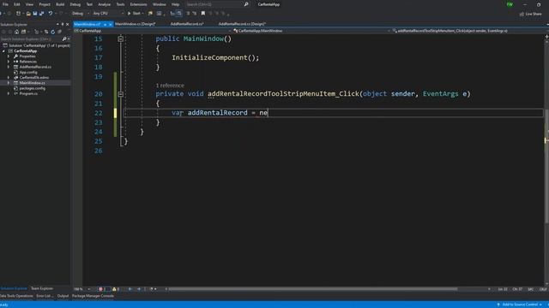Screen dimensions: 549x308
Task: Open the Build menu
Action: point(60,4)
